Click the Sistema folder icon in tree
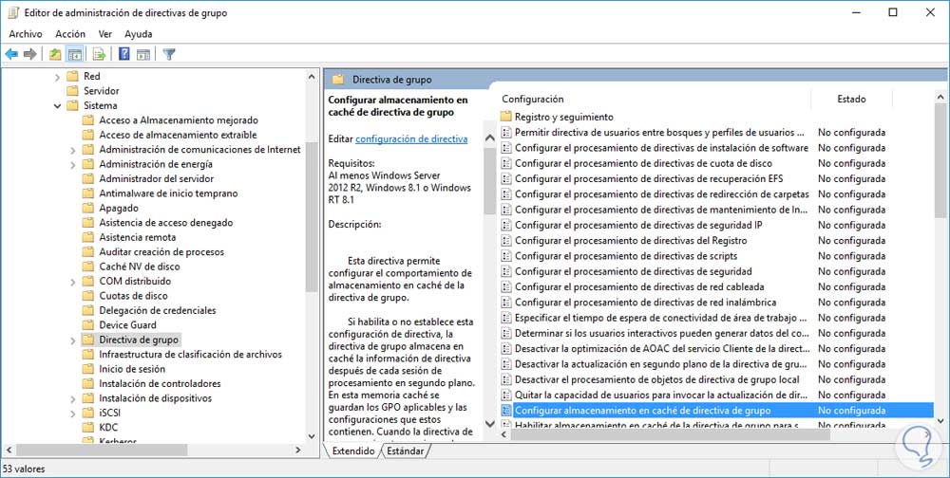The width and height of the screenshot is (950, 478). pos(73,105)
